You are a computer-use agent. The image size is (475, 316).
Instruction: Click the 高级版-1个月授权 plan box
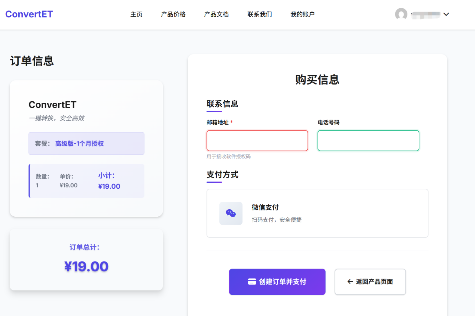pos(86,144)
